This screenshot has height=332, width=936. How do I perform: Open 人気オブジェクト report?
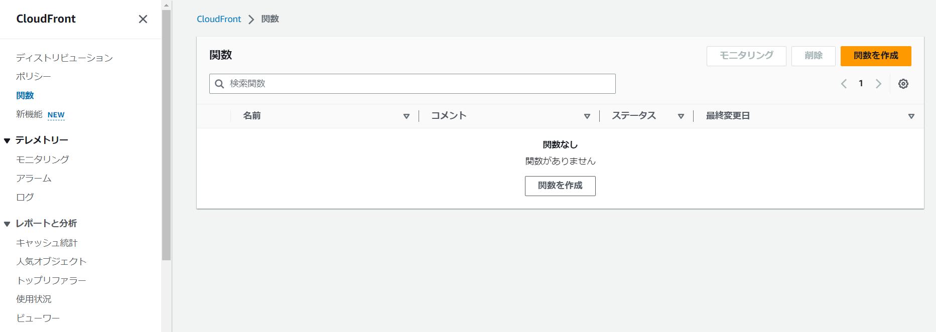pyautogui.click(x=51, y=261)
